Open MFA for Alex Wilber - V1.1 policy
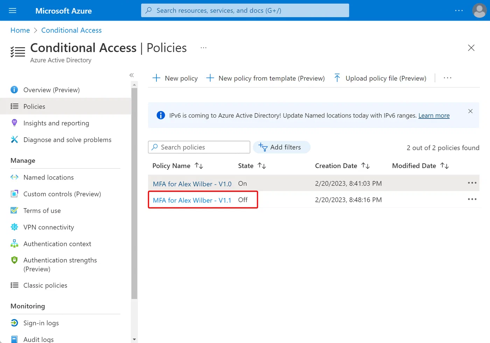Viewport: 490px width, 343px height. pos(192,200)
